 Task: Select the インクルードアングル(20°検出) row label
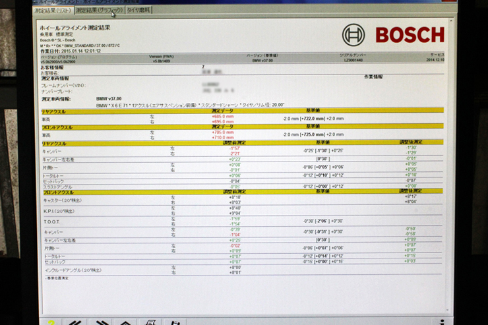(x=73, y=270)
